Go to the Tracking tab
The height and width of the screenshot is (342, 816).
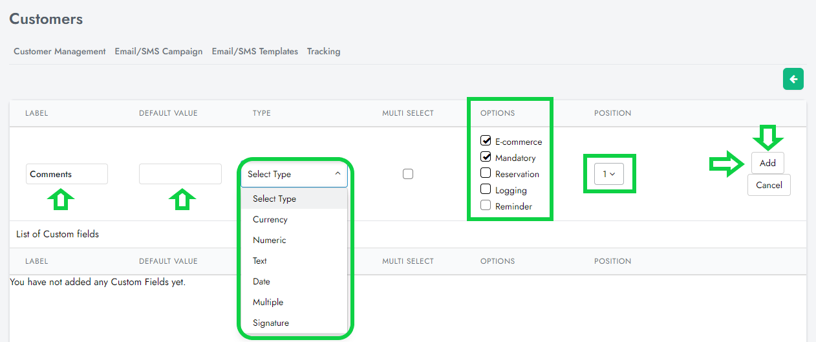(323, 51)
